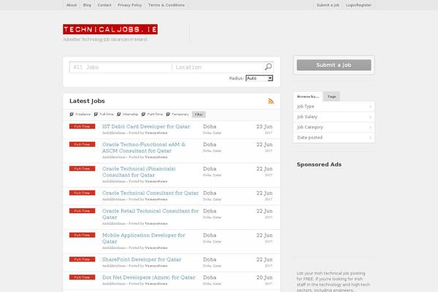Toggle the Full-Time filter checkbox

[96, 115]
